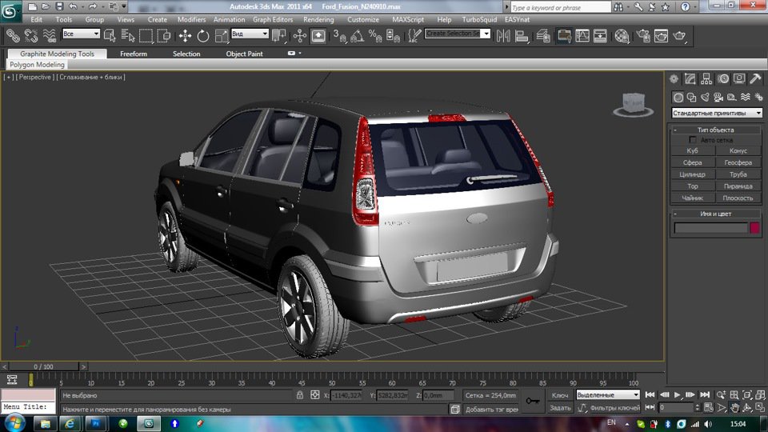Click Bind to Space Warp icon

(x=49, y=35)
